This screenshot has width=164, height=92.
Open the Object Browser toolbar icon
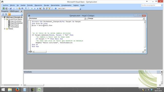click(49, 8)
